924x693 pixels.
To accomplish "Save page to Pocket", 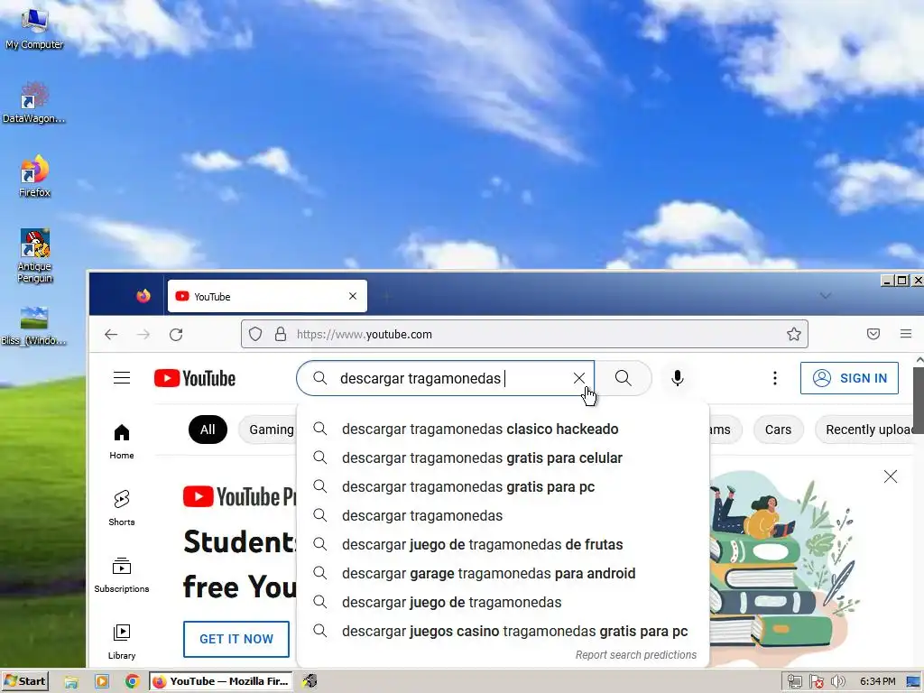I will coord(873,334).
